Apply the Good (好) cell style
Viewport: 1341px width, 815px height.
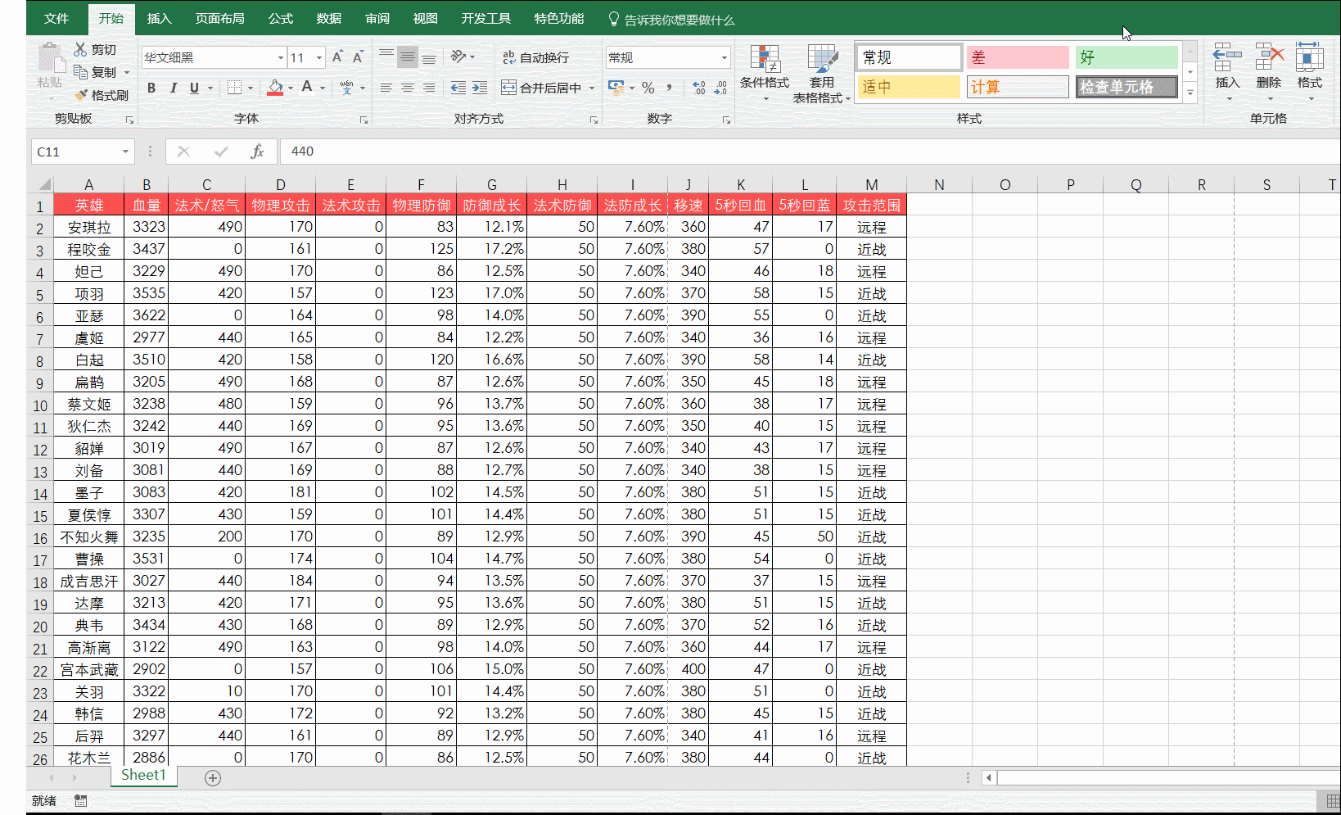(1127, 57)
